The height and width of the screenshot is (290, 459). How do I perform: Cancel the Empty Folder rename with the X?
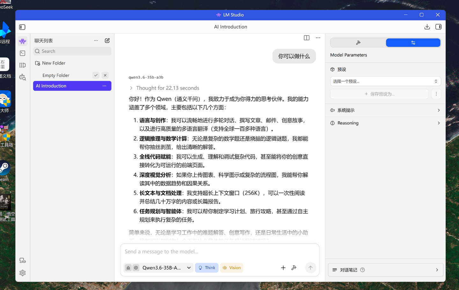pyautogui.click(x=105, y=75)
